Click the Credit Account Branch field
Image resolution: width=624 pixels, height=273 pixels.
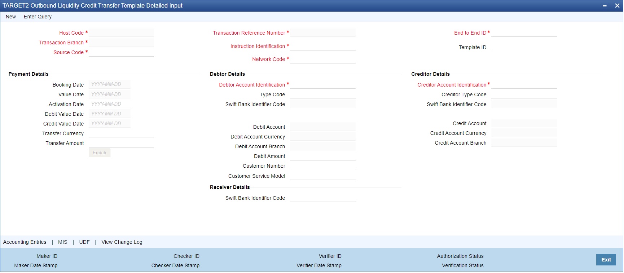pyautogui.click(x=524, y=143)
